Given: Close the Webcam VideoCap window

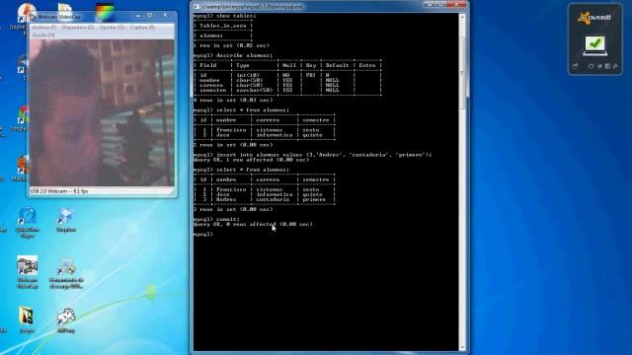Looking at the screenshot, I should click(x=165, y=16).
